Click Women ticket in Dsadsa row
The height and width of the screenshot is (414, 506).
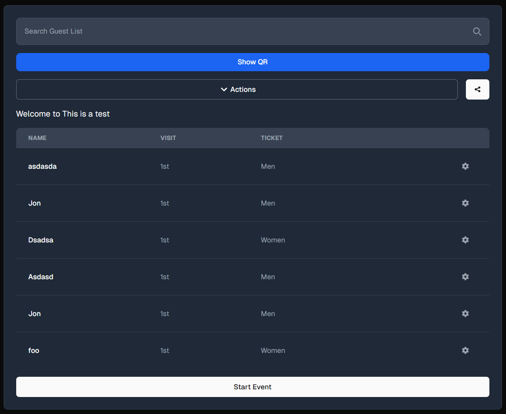pyautogui.click(x=273, y=240)
